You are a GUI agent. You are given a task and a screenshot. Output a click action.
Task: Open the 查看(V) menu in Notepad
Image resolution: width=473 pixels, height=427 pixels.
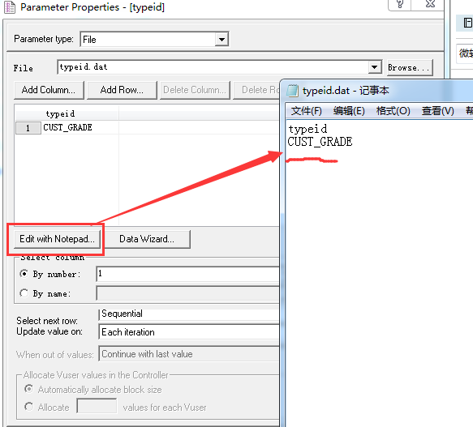(x=437, y=111)
